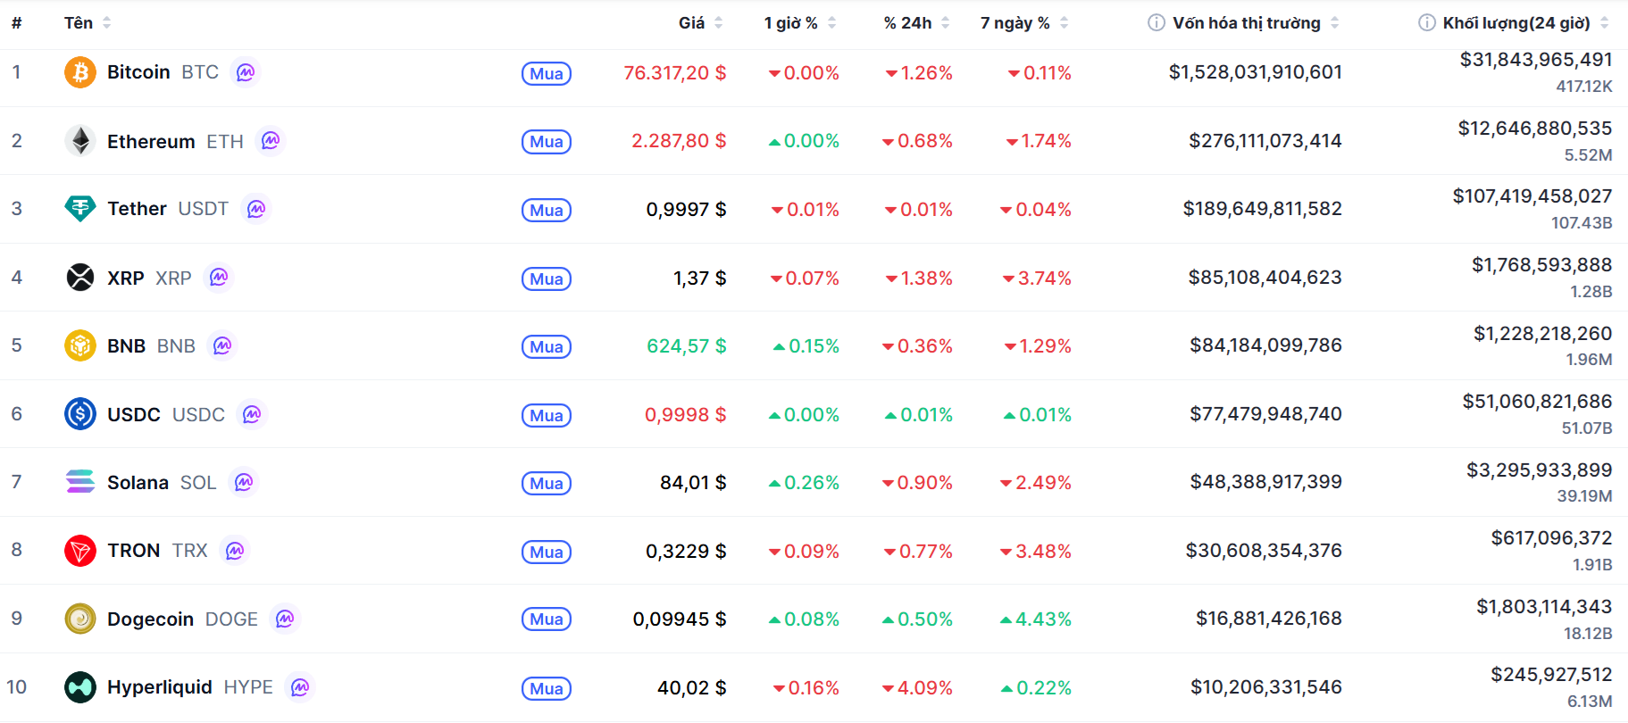Click the Ethereum diamond logo icon
Image resolution: width=1628 pixels, height=723 pixels.
80,141
